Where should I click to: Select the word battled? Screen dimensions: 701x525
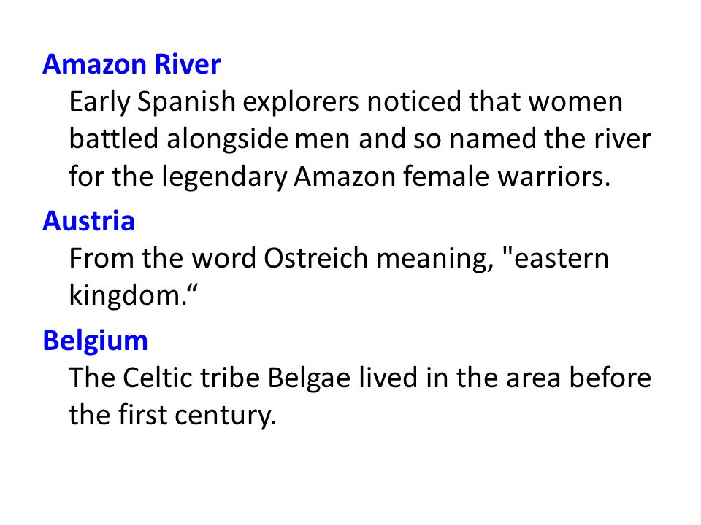coord(114,139)
